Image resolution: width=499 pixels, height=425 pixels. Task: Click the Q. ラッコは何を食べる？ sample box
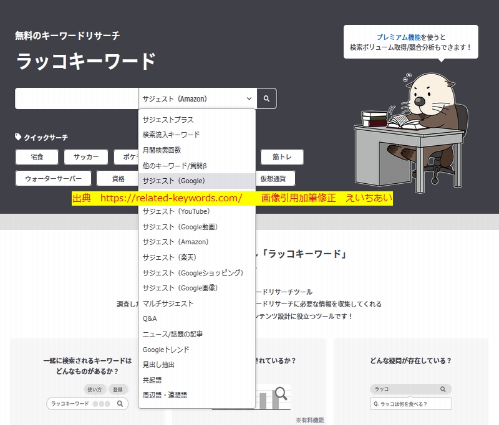coord(411,404)
